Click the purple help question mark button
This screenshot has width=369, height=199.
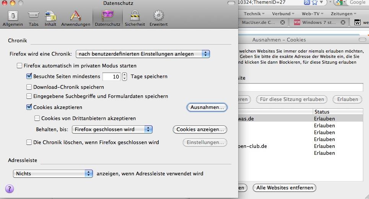tap(10, 189)
